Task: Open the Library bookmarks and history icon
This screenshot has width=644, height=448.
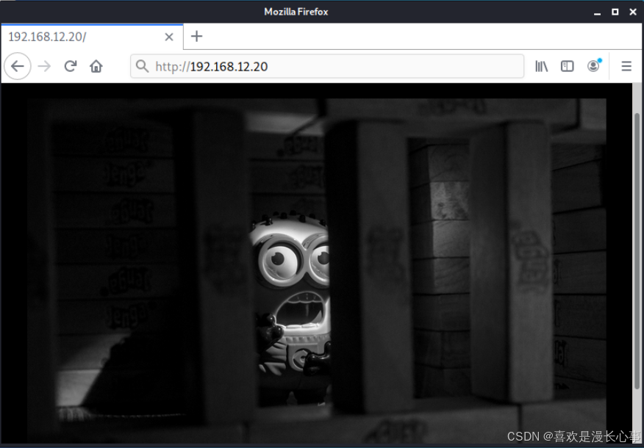Action: tap(541, 66)
